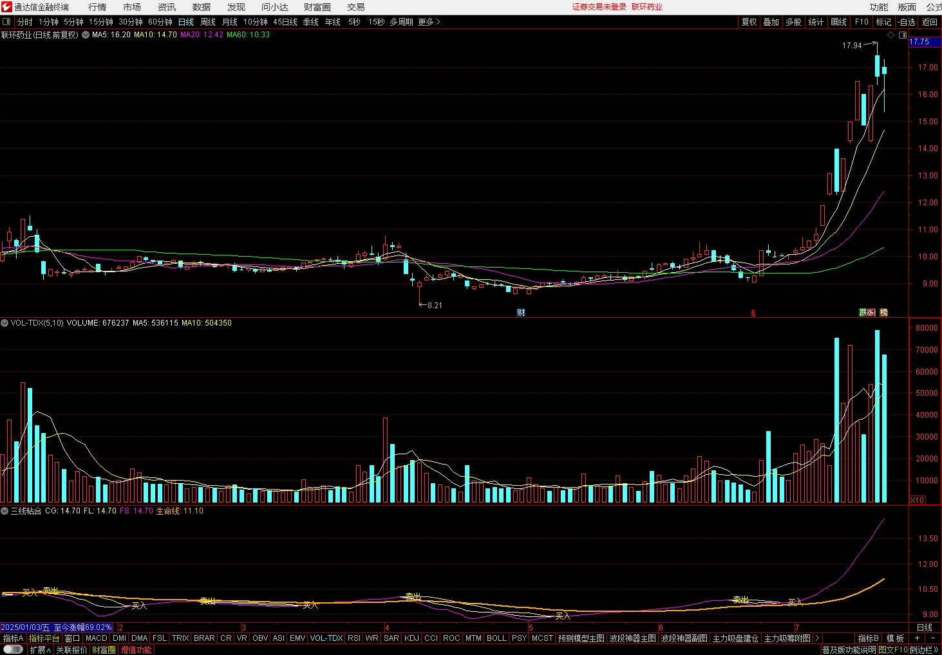Toggle the switch at bottom-left corner
This screenshot has width=942, height=655.
click(x=13, y=650)
